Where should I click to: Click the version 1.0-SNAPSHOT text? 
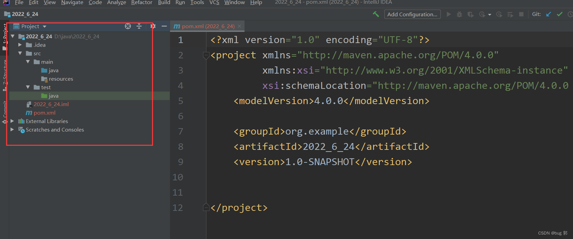point(320,162)
